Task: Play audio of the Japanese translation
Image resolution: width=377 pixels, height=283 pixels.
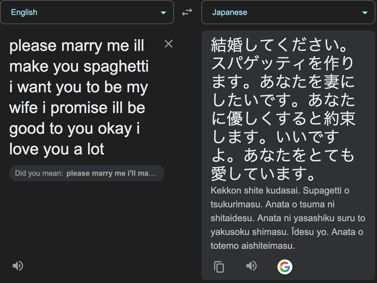Action: click(x=251, y=266)
